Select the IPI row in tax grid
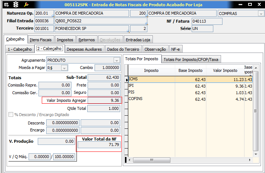This screenshot has width=265, height=173. [x=190, y=86]
